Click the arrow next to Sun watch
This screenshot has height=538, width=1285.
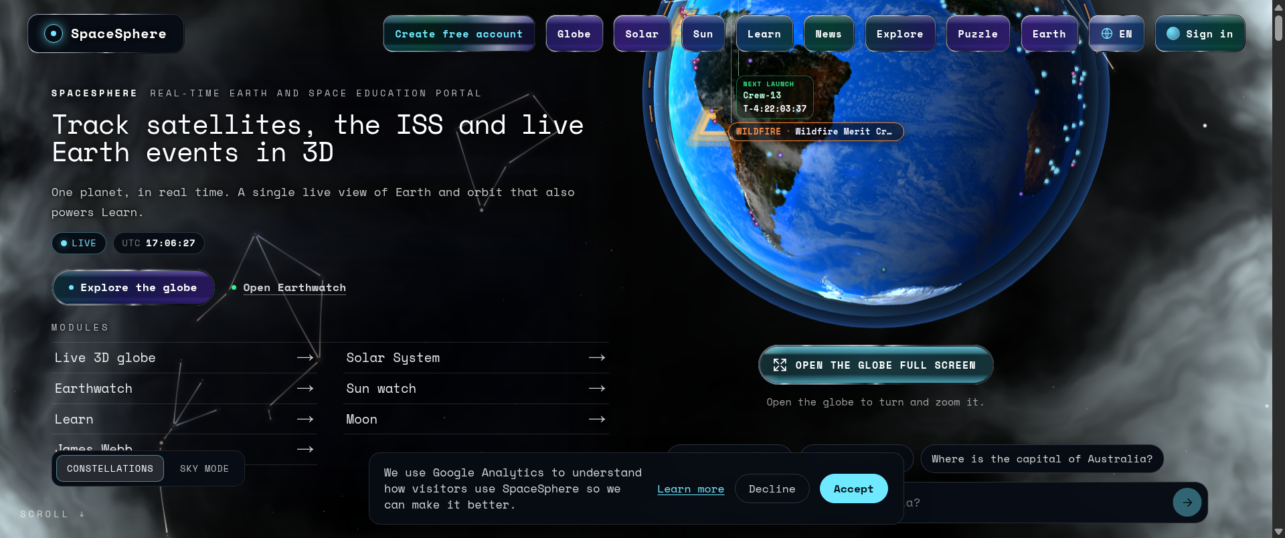click(597, 389)
